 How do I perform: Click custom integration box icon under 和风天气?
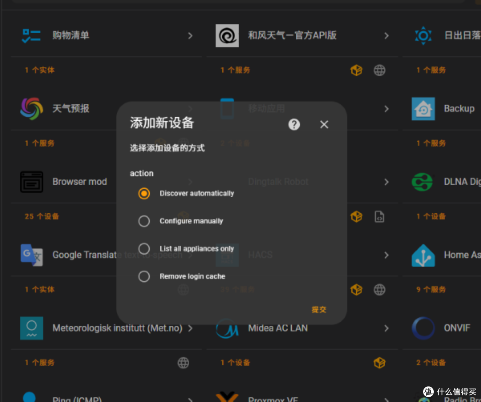[x=356, y=70]
